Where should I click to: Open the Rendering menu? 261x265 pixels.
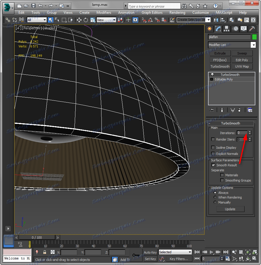click(177, 13)
